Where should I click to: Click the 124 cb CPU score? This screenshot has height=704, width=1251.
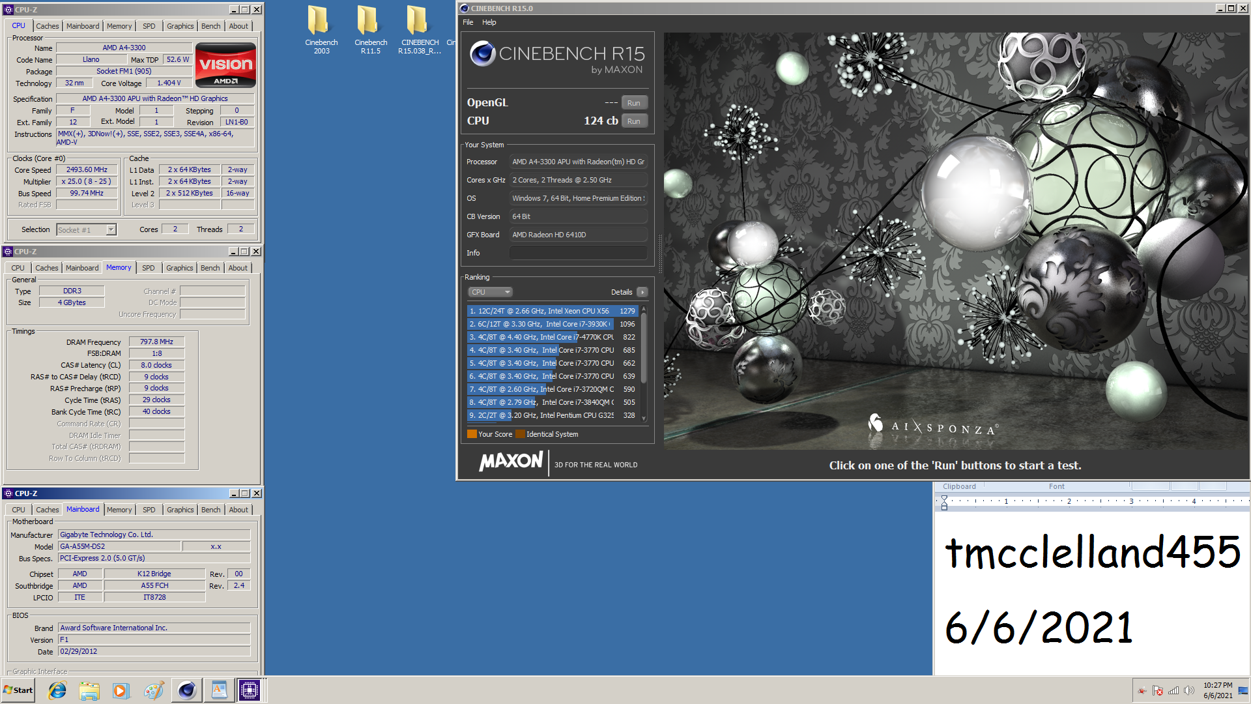coord(601,121)
